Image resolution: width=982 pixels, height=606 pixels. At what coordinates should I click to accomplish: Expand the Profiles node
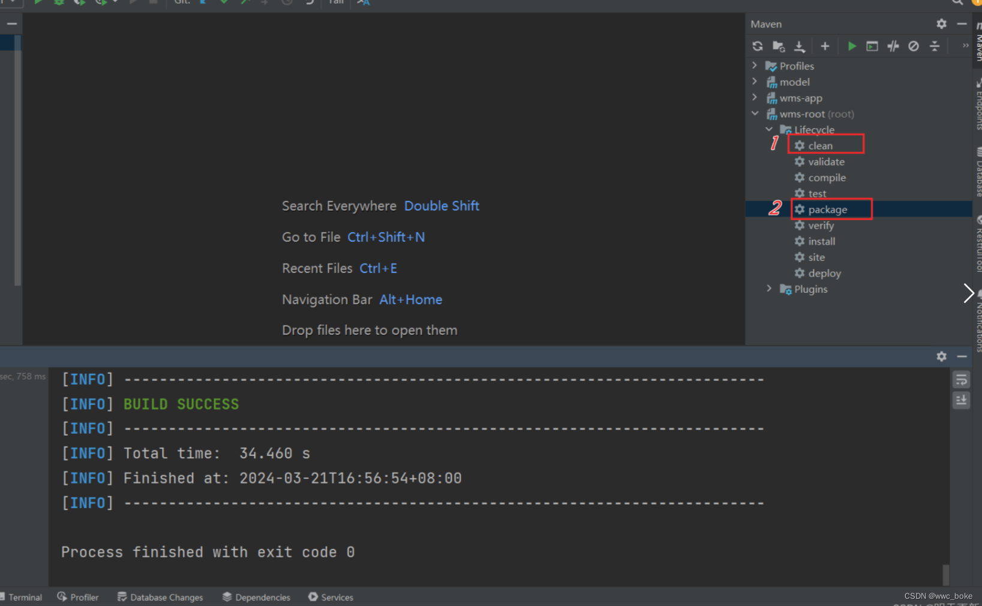click(755, 65)
